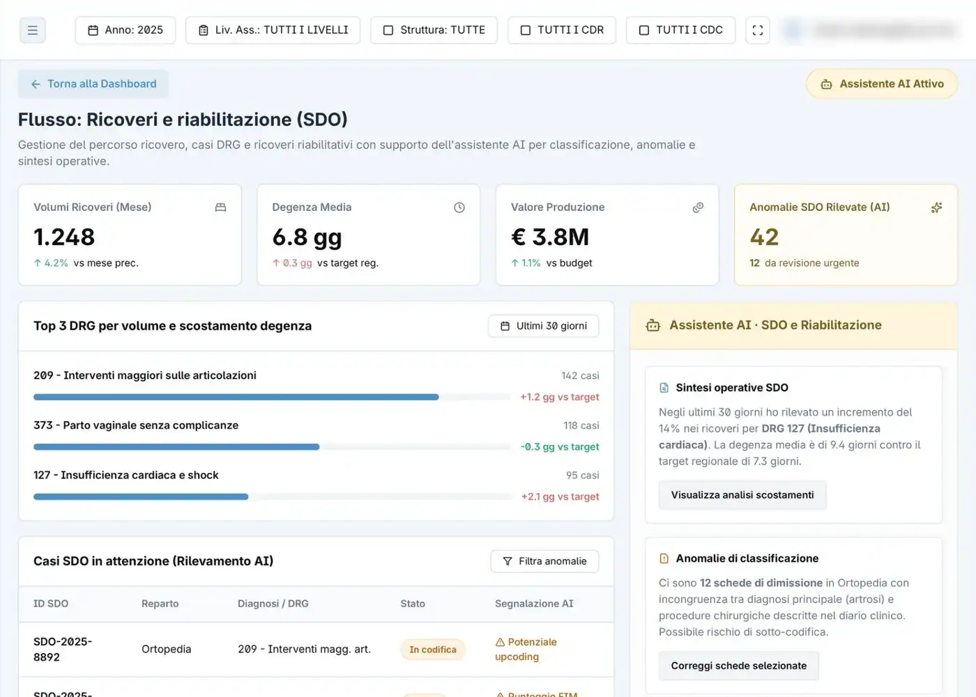Click the 209 - Interventi maggiori sulle articolazioni label
This screenshot has width=976, height=697.
point(145,375)
